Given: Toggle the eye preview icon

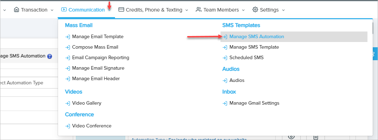Looking at the screenshot, I should pyautogui.click(x=291, y=137).
